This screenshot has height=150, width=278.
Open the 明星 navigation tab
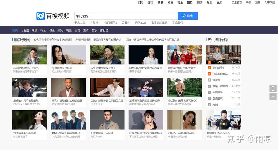point(69,30)
